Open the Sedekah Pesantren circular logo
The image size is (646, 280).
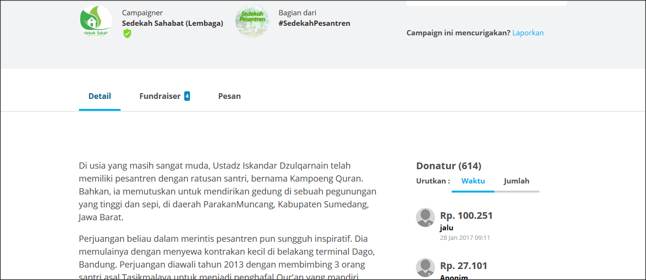tap(252, 22)
